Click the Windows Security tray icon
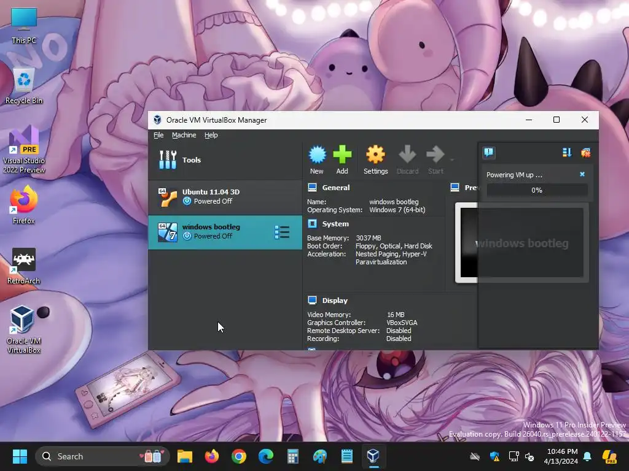The image size is (629, 471). [x=494, y=456]
